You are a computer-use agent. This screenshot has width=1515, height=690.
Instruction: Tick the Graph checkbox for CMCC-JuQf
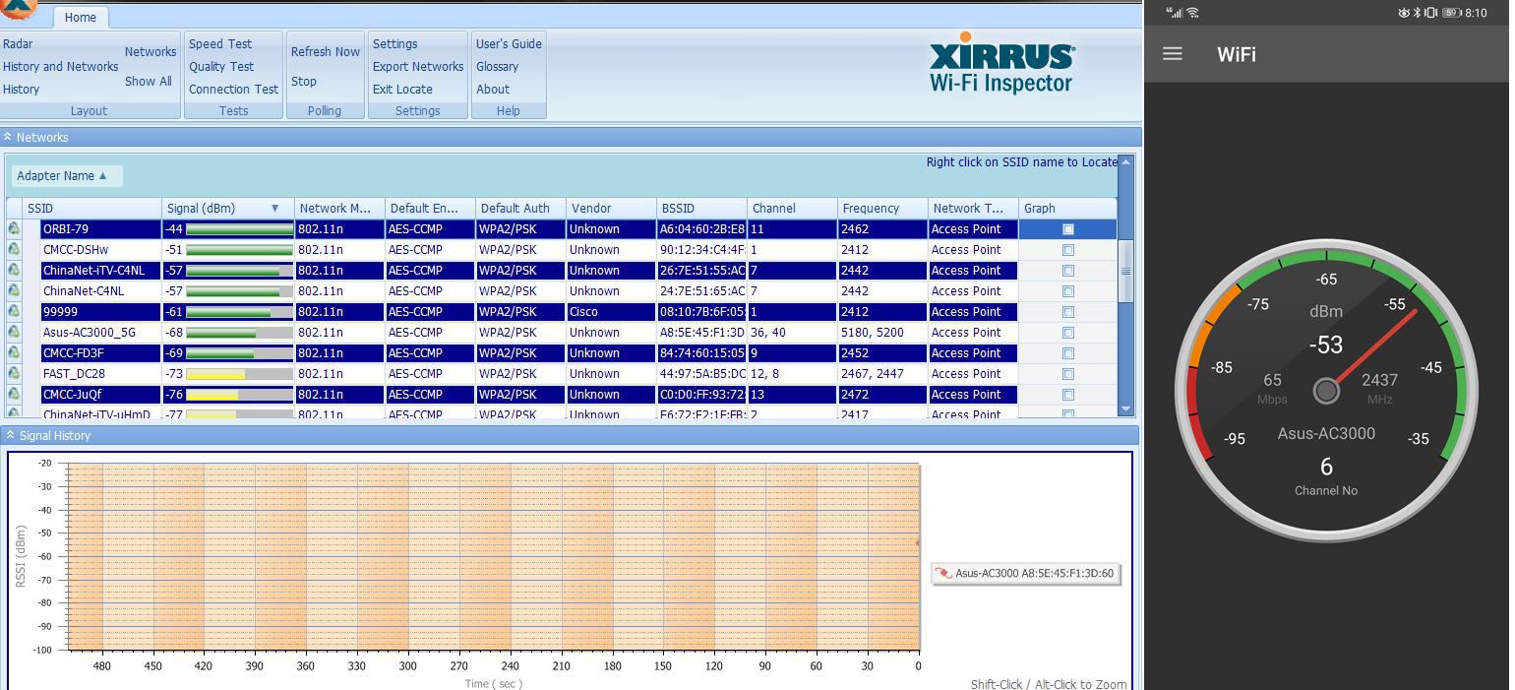[1068, 395]
